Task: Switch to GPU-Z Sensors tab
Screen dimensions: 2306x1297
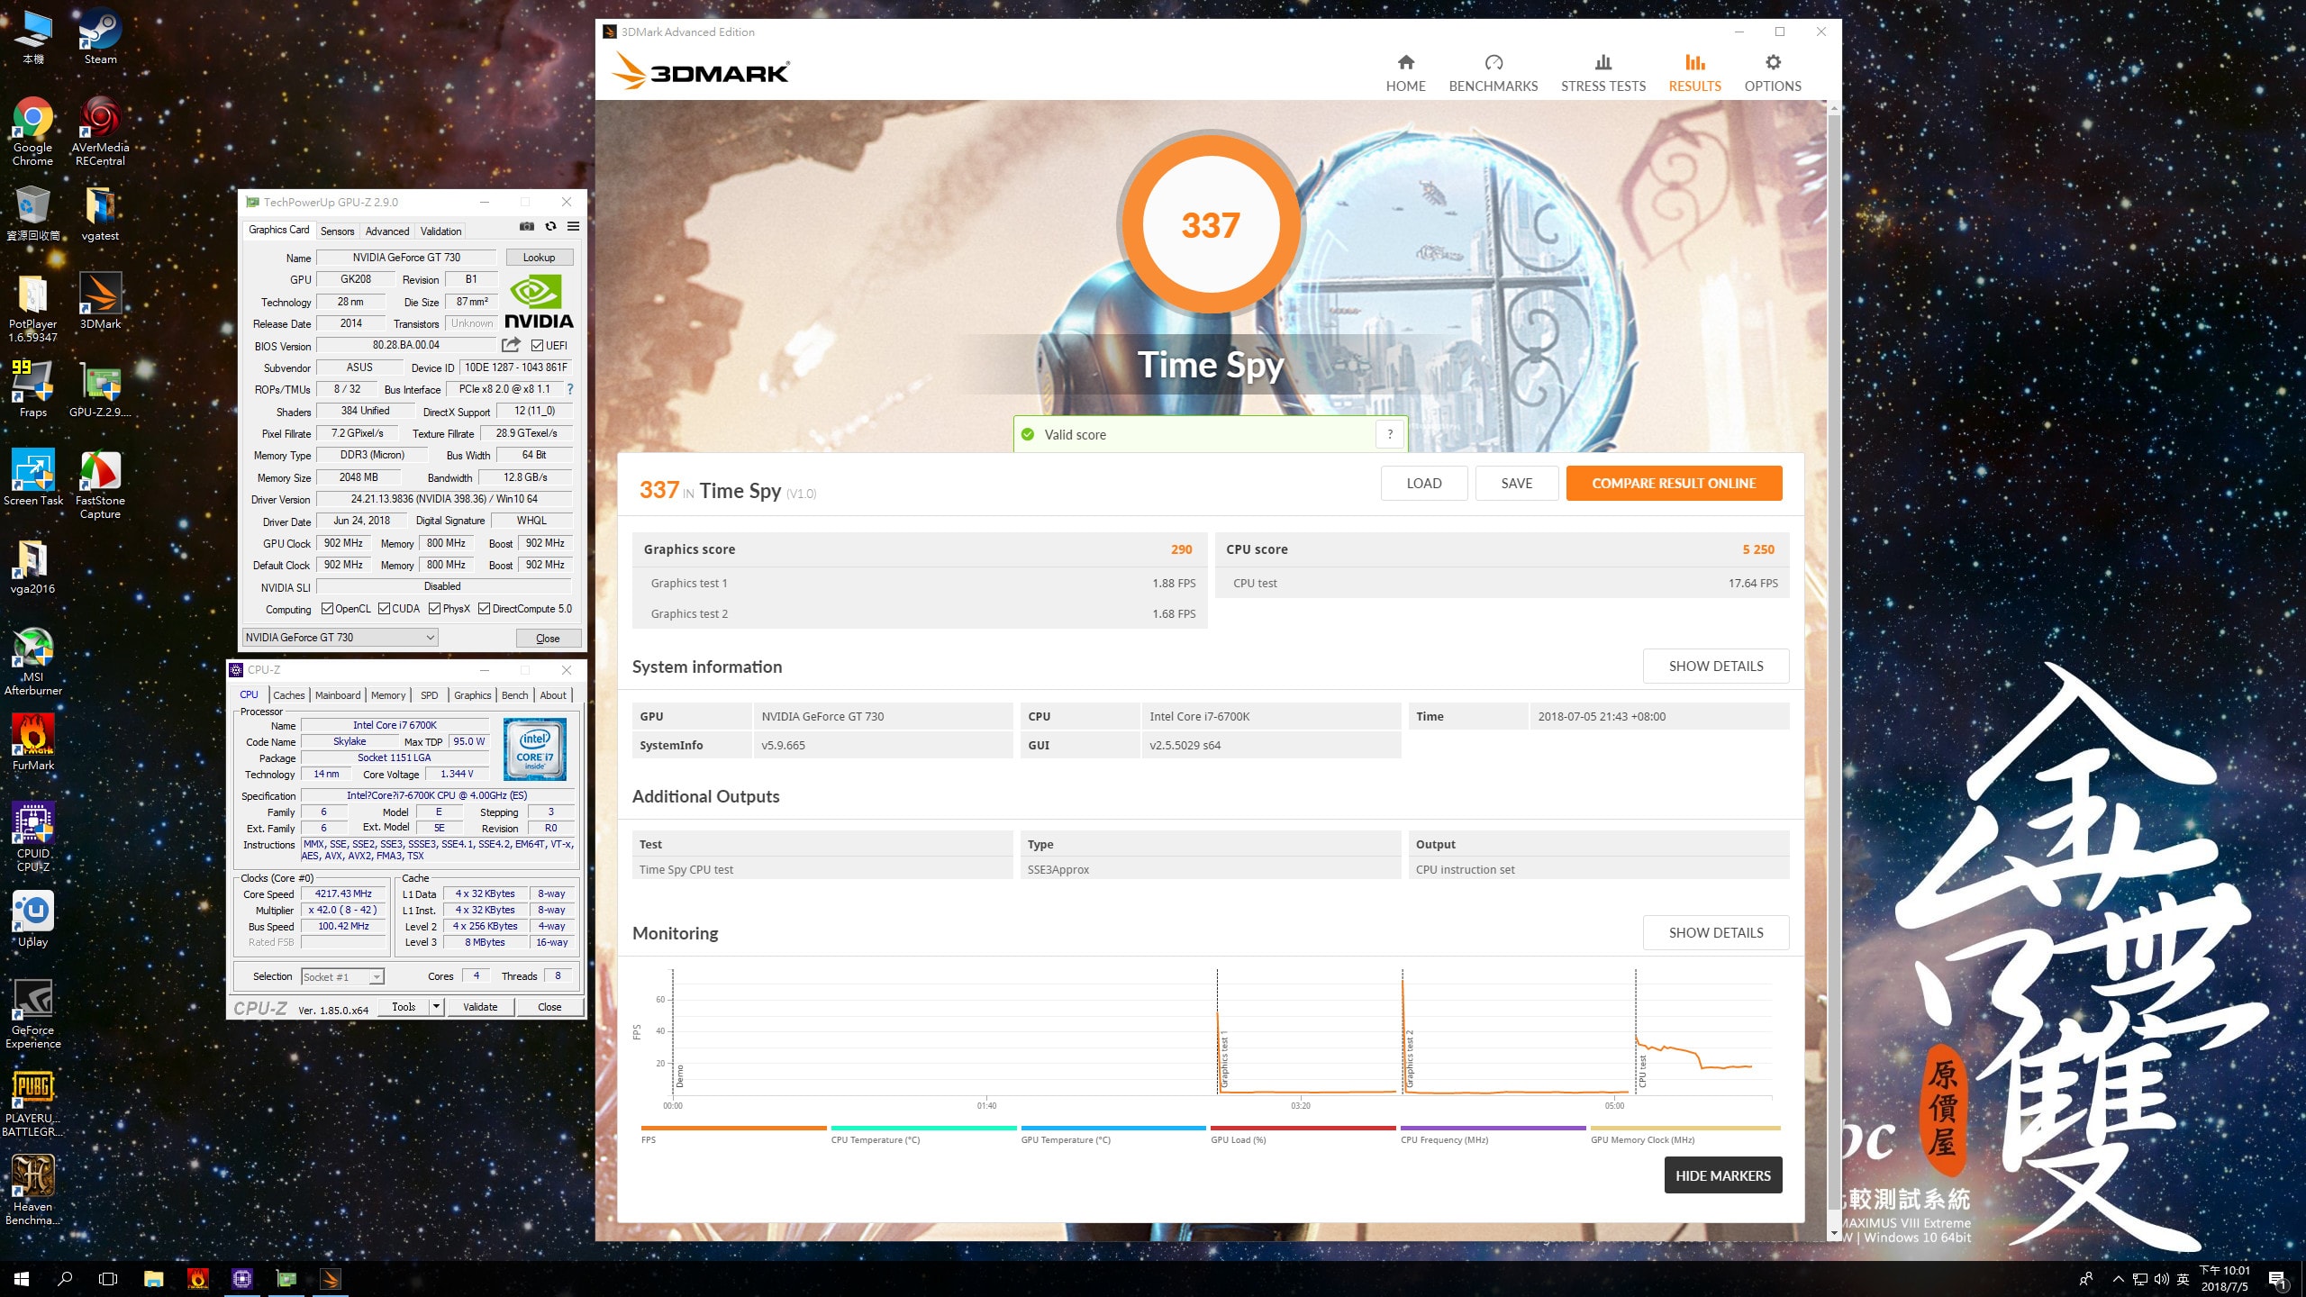Action: [338, 231]
